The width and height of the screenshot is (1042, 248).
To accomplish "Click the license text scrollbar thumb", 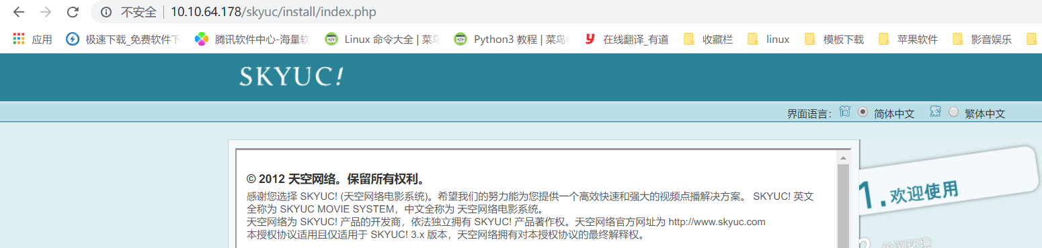I will pyautogui.click(x=842, y=206).
